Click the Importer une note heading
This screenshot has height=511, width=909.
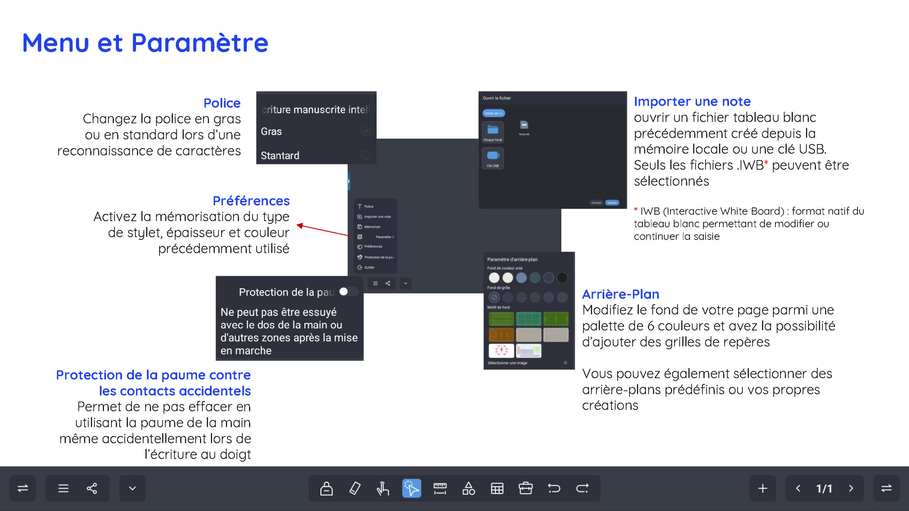coord(692,101)
